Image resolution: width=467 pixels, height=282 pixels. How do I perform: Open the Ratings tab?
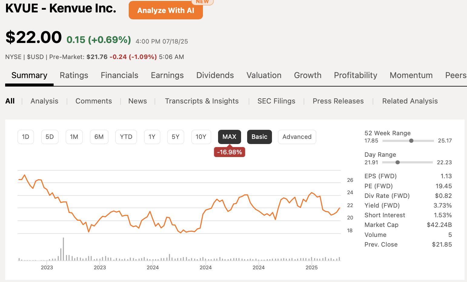[74, 75]
